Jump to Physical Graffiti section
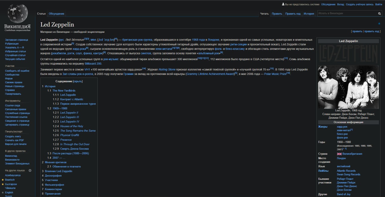Screen dimensions: 385x197 pyautogui.click(x=69, y=135)
